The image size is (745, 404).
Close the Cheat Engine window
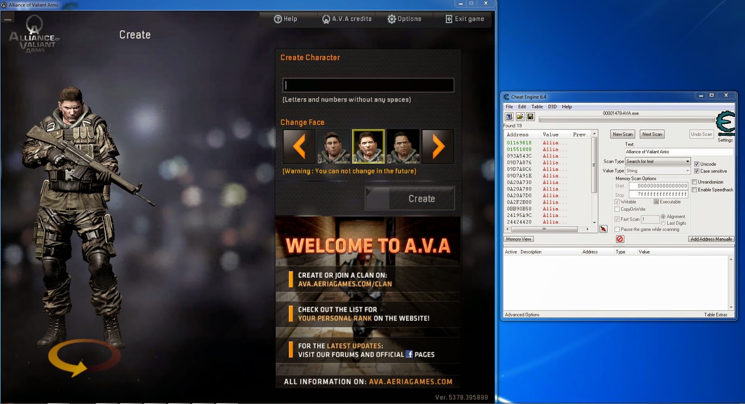[726, 95]
